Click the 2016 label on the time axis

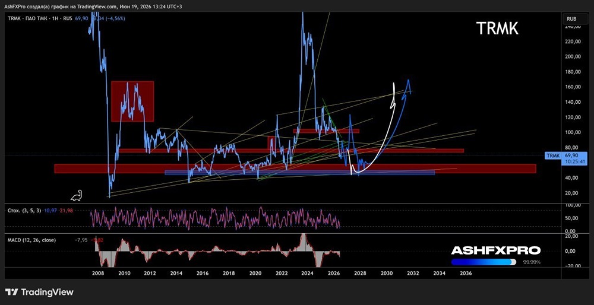tap(203, 273)
